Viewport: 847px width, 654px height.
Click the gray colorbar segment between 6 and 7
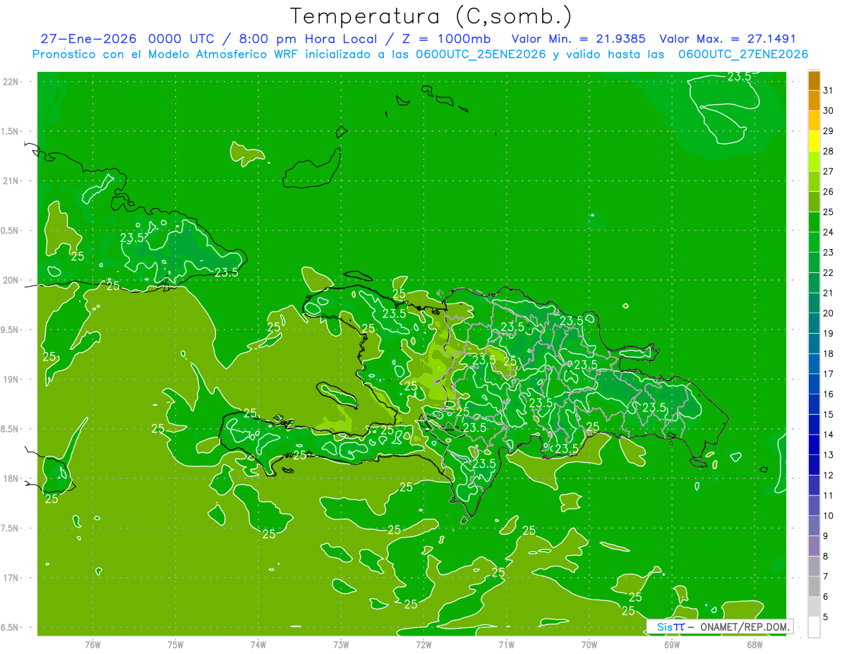click(x=814, y=586)
